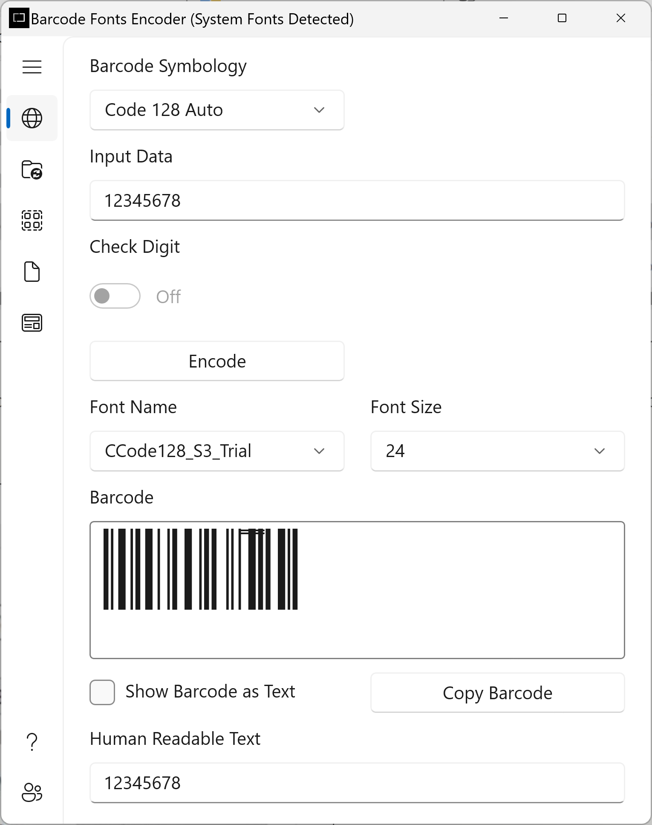
Task: Select the globe encoder sidebar icon
Action: [x=32, y=118]
